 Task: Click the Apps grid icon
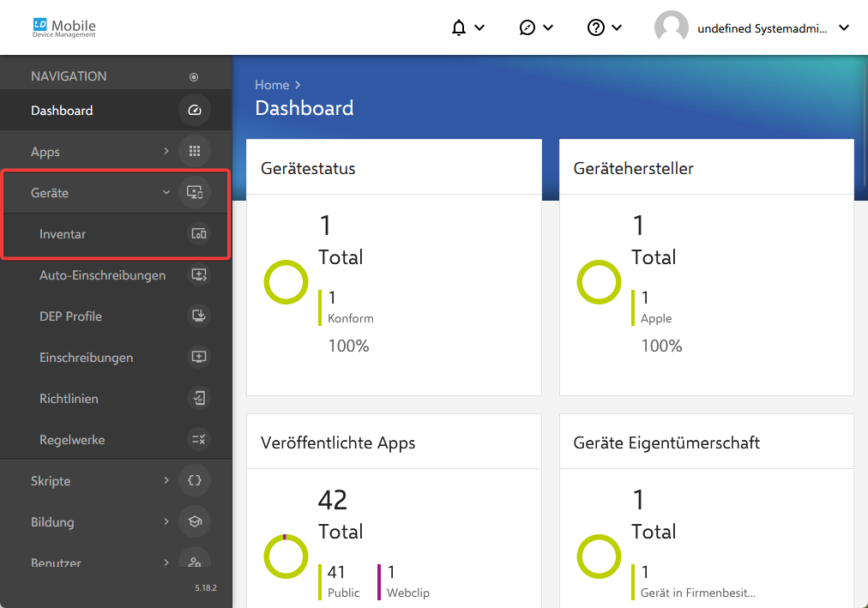(x=194, y=152)
